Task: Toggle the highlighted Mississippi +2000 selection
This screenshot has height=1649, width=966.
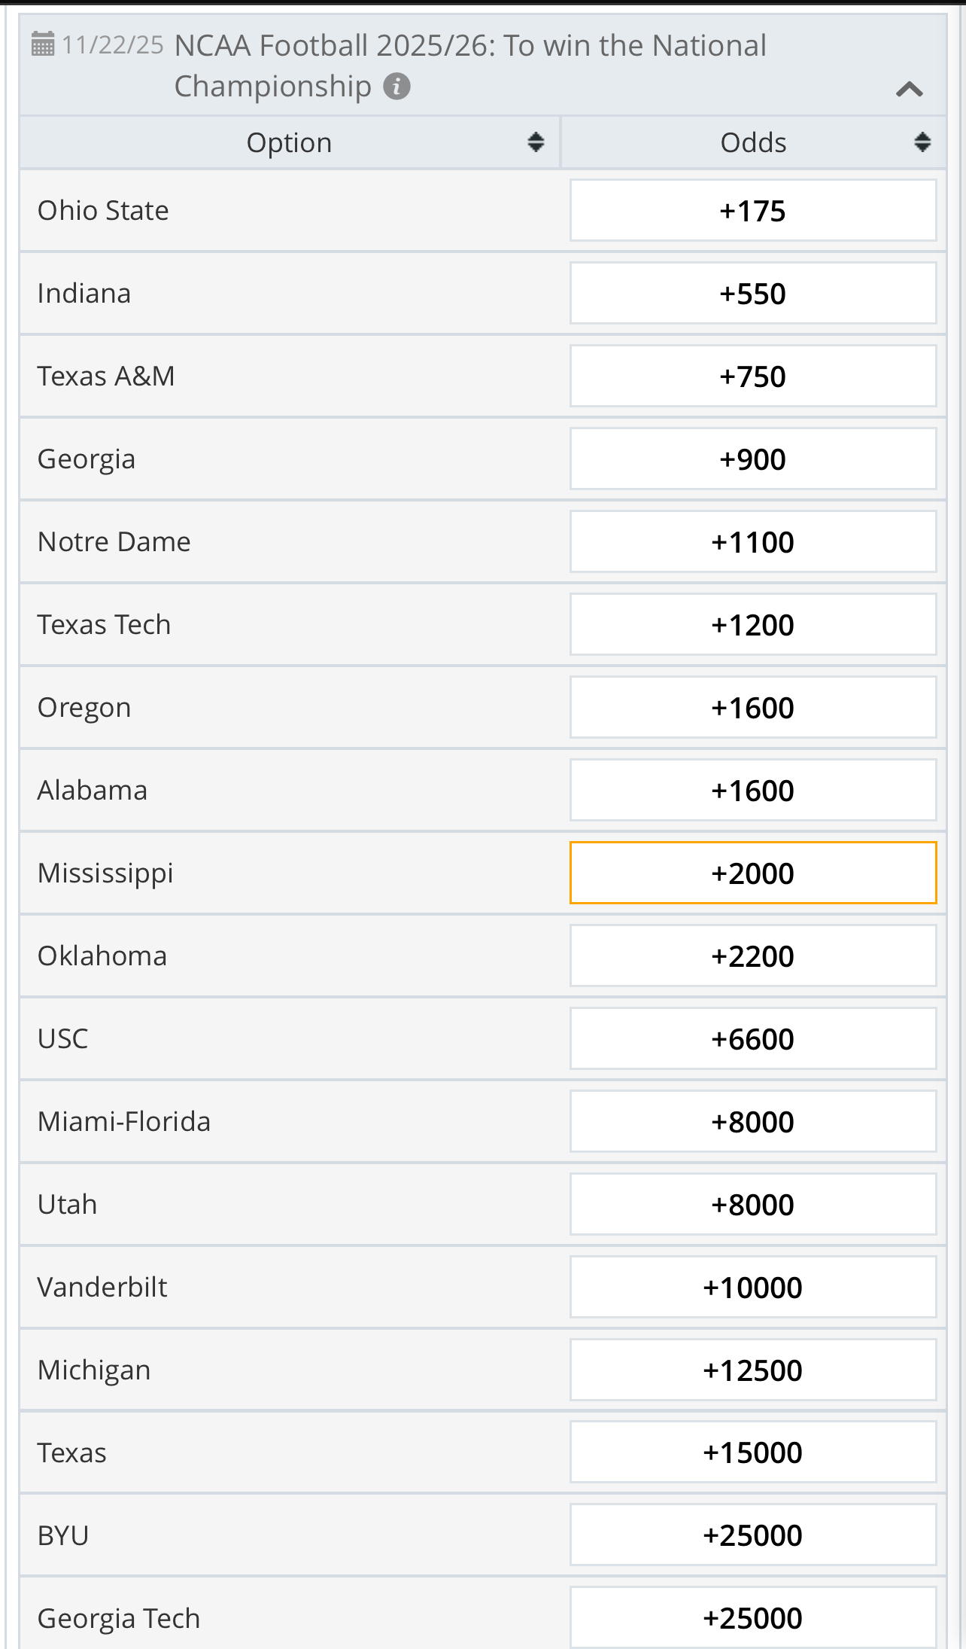Action: coord(752,873)
